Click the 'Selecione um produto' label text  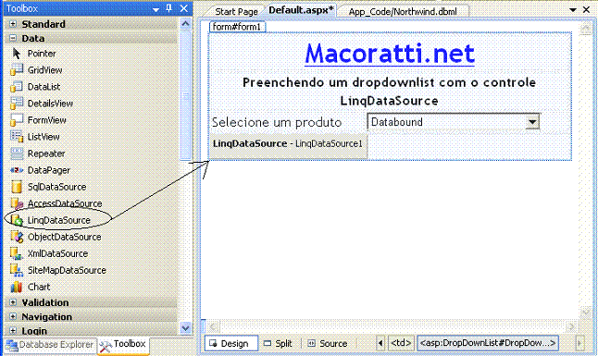pyautogui.click(x=277, y=122)
